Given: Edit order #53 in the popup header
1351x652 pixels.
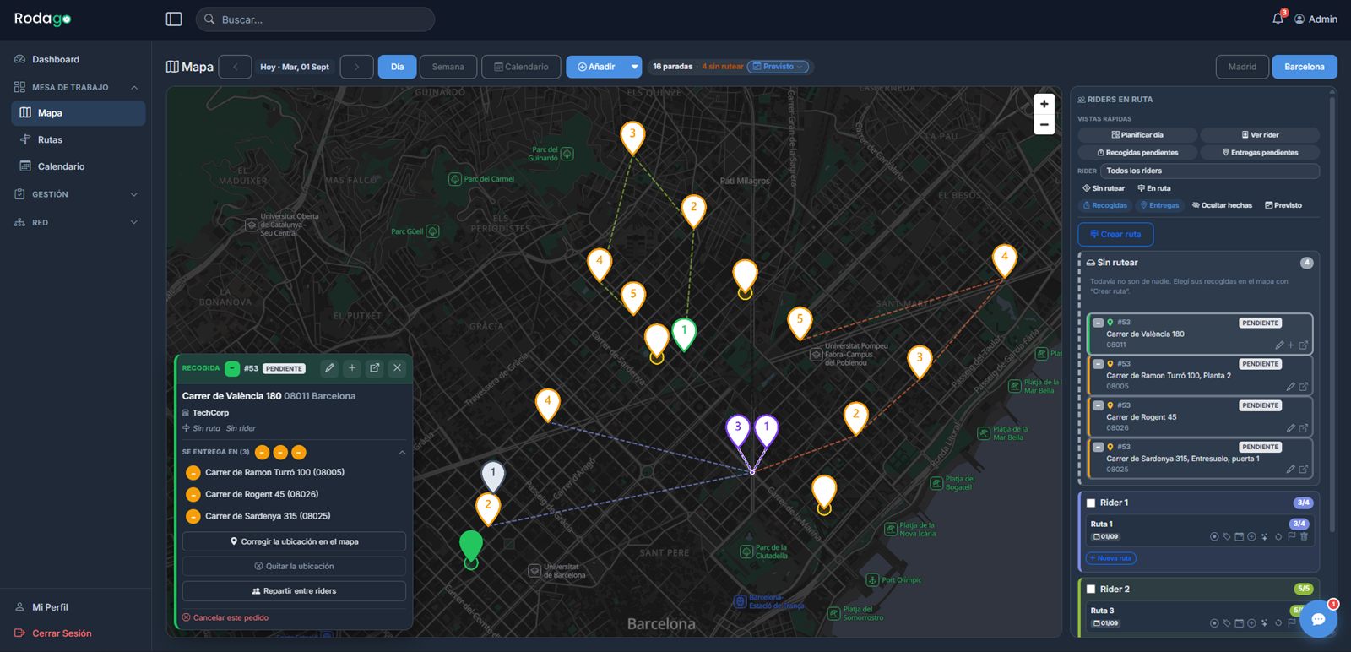Looking at the screenshot, I should [330, 368].
